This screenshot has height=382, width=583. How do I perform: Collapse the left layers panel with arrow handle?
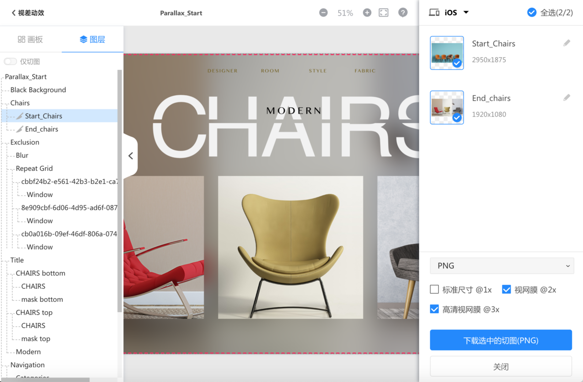[130, 156]
